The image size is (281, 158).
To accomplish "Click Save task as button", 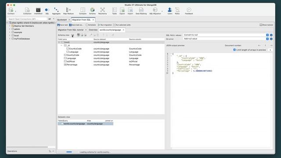I will [76, 25].
